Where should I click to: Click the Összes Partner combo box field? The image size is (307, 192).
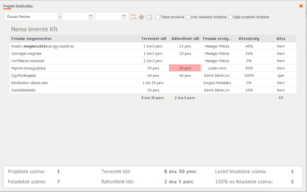pos(31,16)
